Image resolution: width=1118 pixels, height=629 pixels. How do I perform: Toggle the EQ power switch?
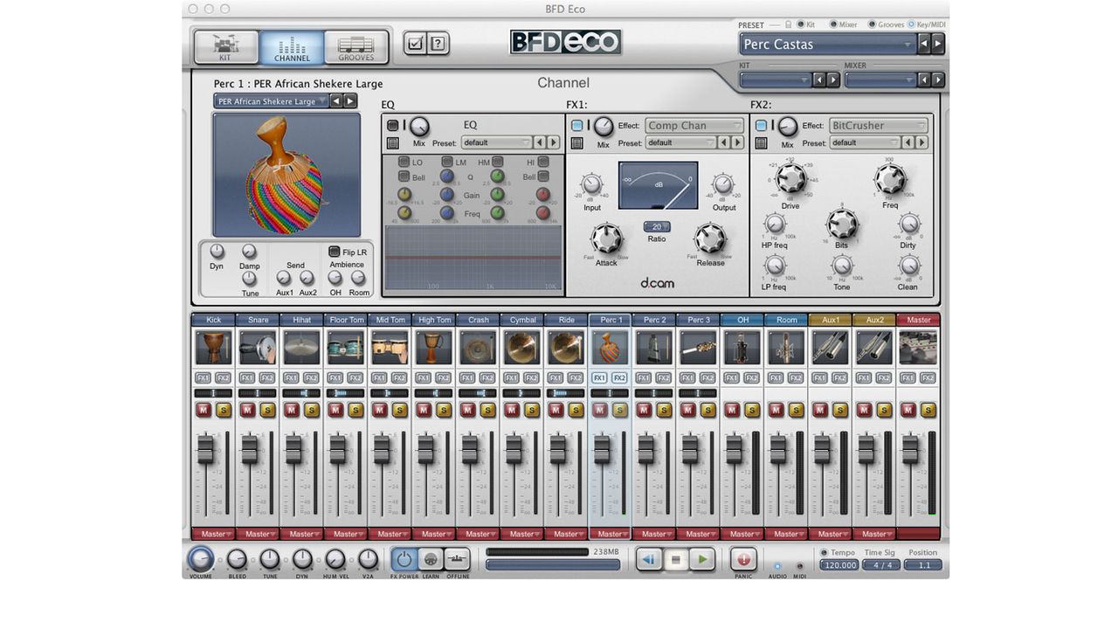tap(393, 126)
